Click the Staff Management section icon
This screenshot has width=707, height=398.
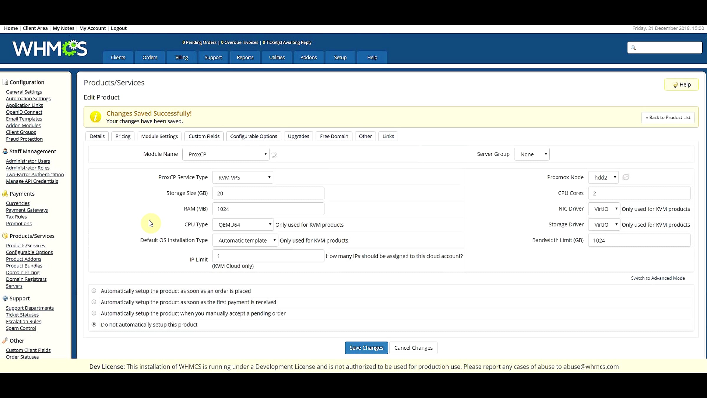point(5,151)
